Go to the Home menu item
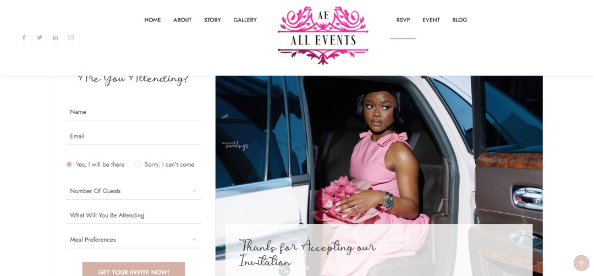The width and height of the screenshot is (594, 276). pyautogui.click(x=152, y=20)
